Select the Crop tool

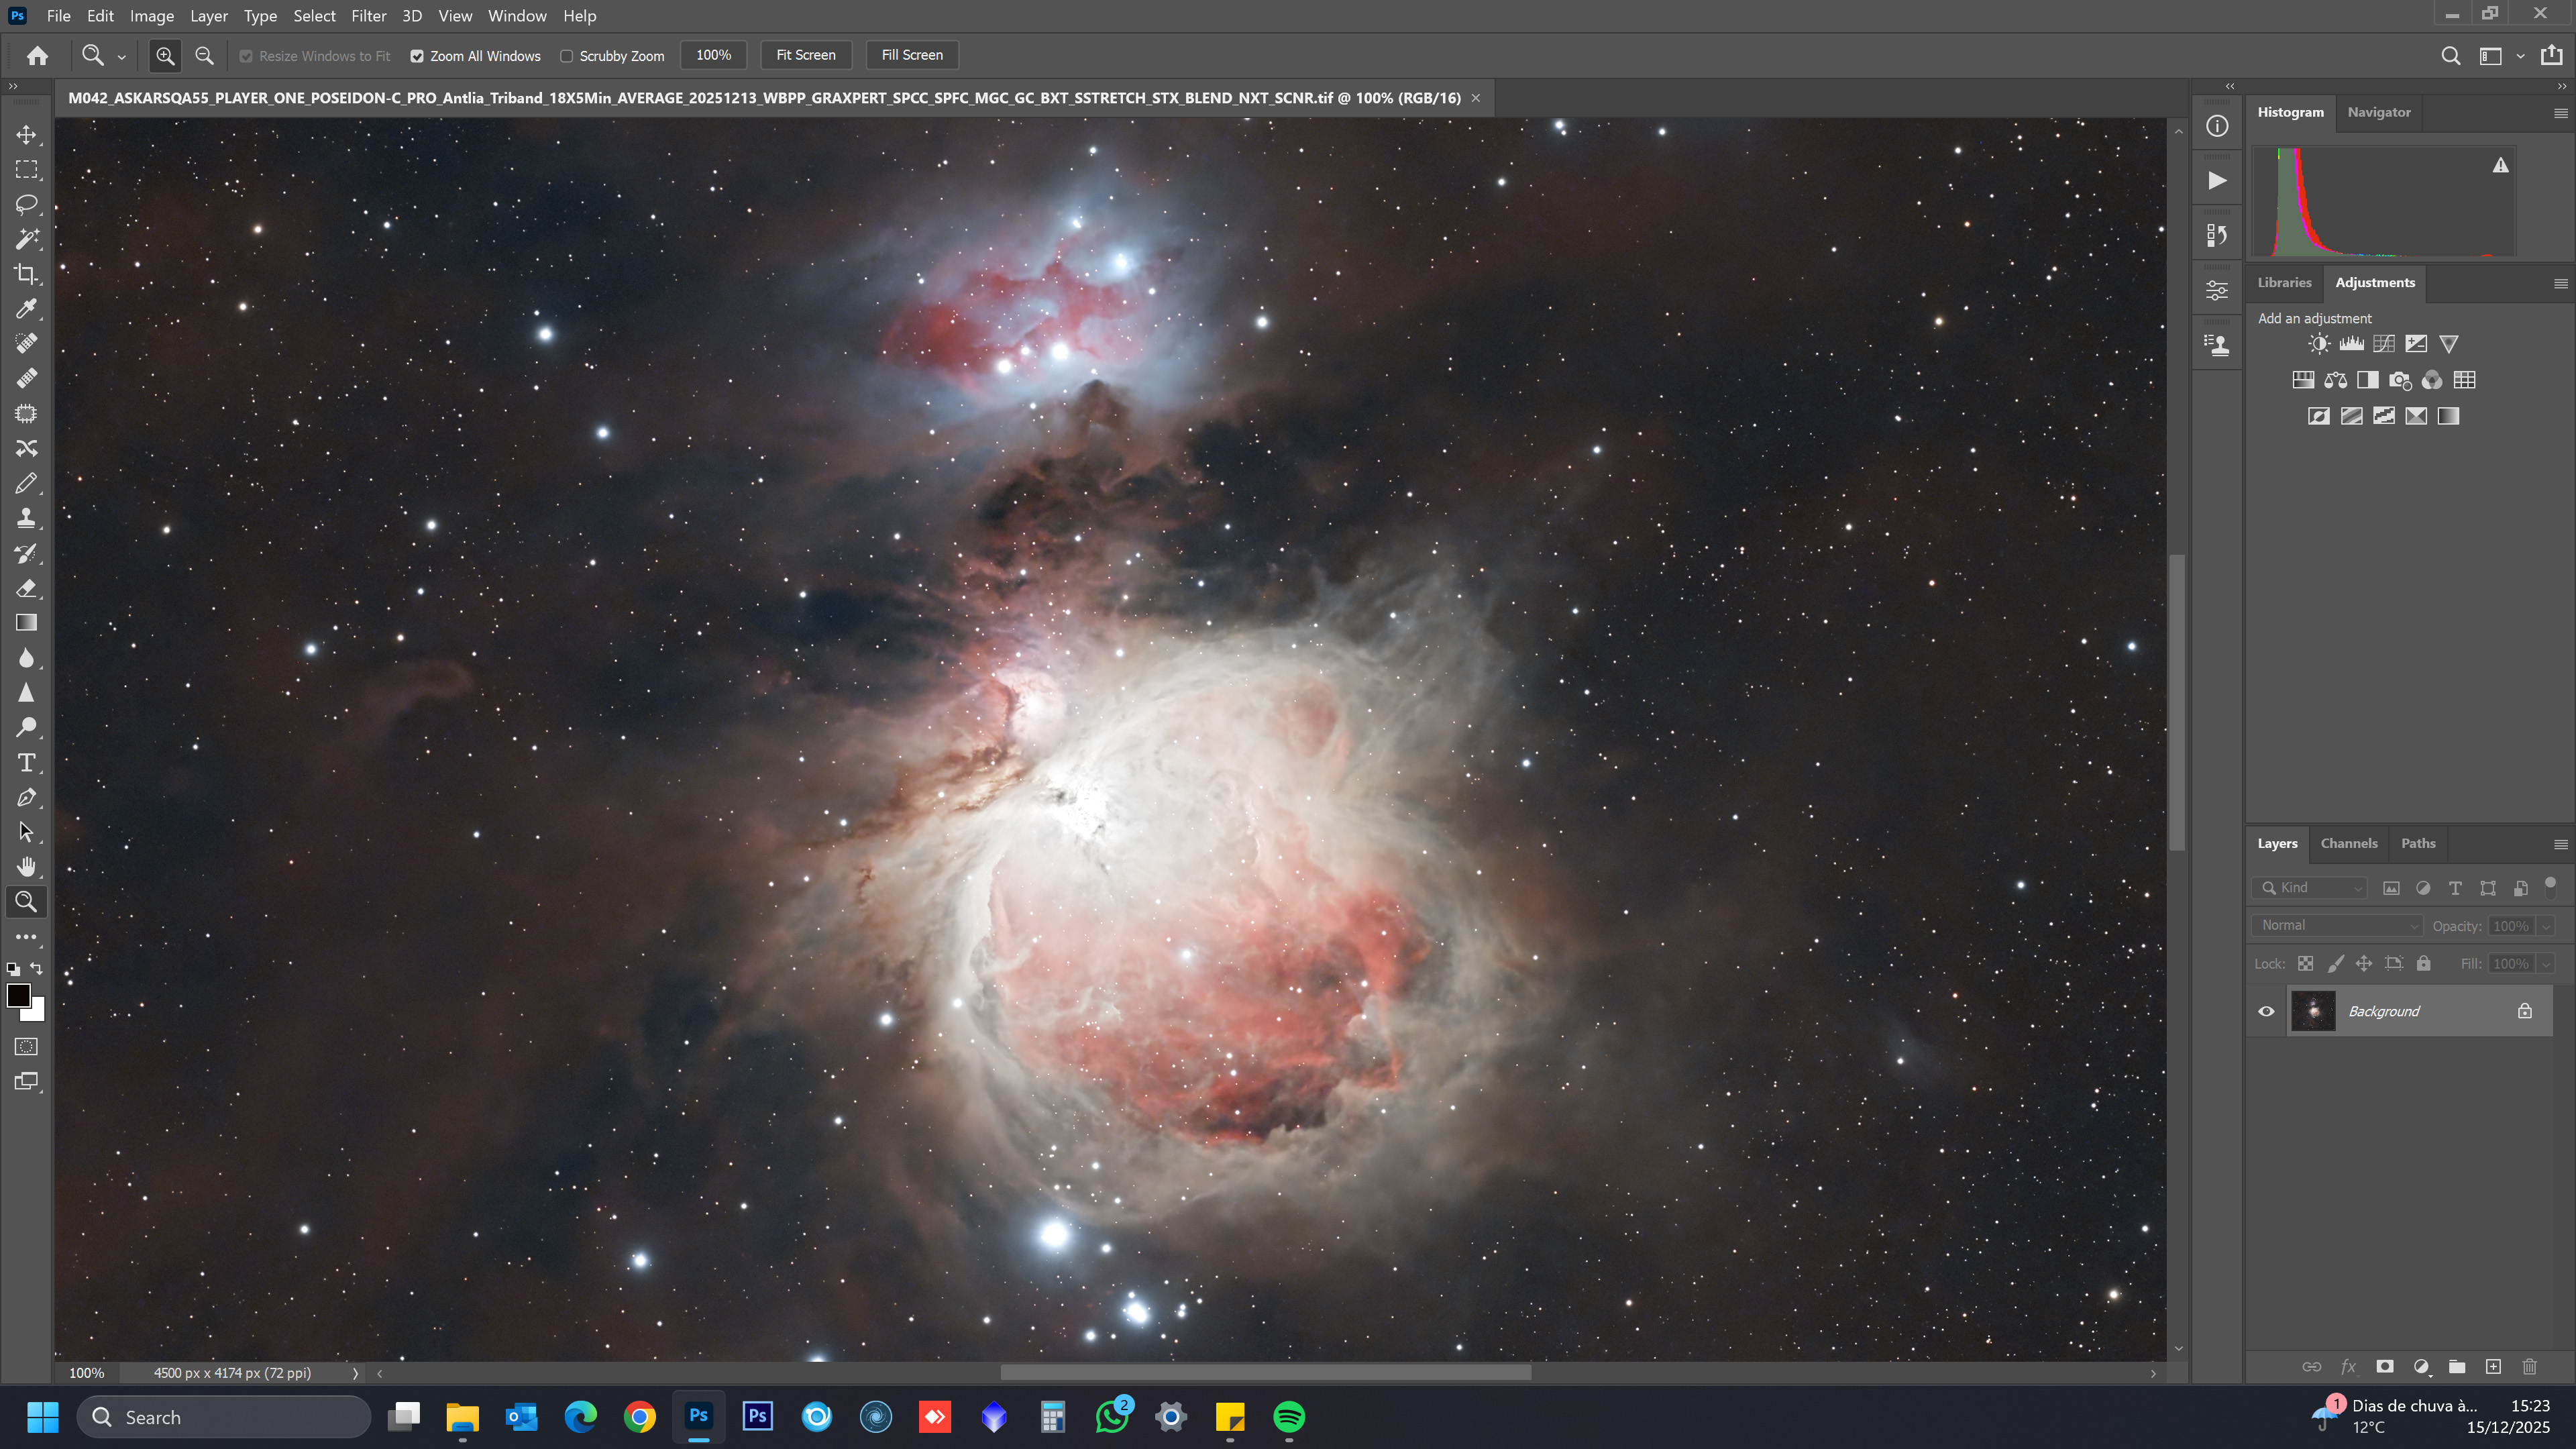27,274
